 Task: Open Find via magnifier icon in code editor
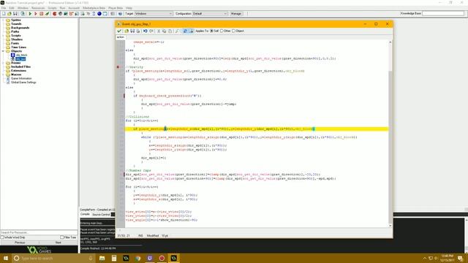click(176, 31)
